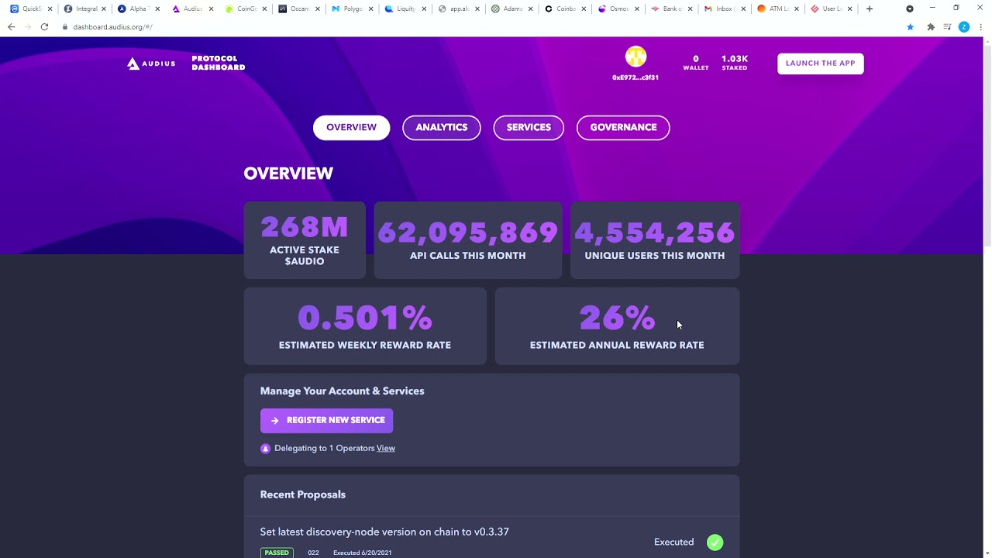Click the delegating user icon beside Delegating text
992x558 pixels.
pos(265,448)
